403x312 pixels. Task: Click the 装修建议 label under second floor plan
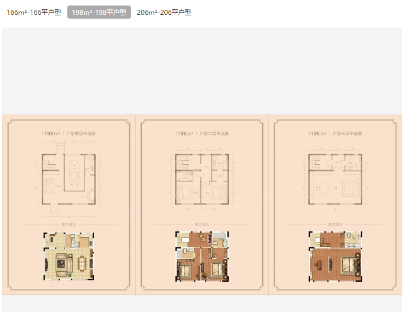(202, 224)
